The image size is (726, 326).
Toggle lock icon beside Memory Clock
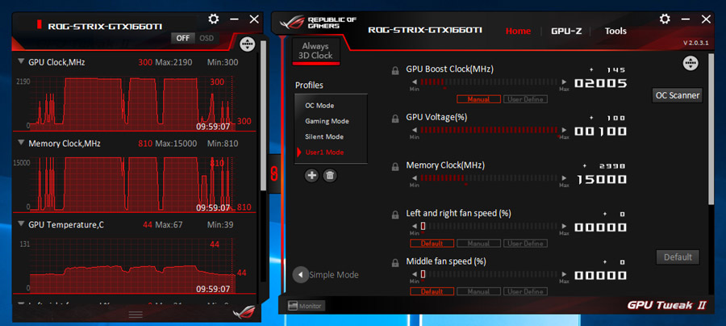point(395,167)
